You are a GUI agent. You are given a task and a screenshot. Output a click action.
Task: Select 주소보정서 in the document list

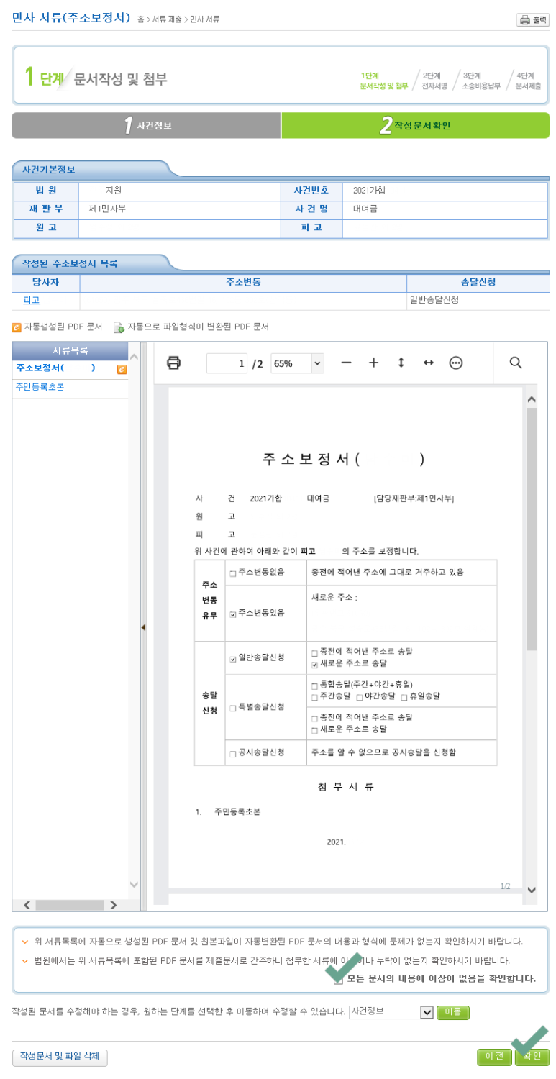coord(55,368)
